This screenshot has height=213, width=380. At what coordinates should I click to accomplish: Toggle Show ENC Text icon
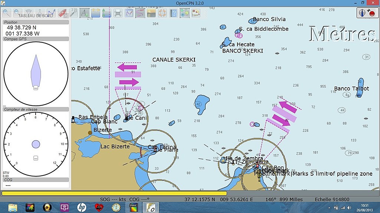pos(84,13)
